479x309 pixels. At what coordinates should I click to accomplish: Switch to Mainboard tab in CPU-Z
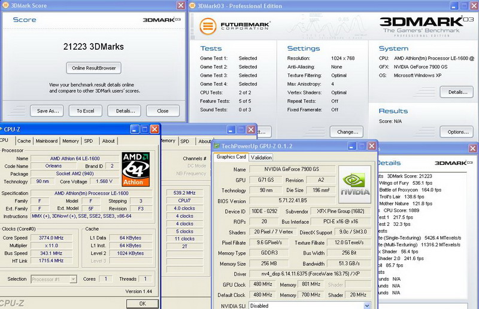(x=47, y=141)
